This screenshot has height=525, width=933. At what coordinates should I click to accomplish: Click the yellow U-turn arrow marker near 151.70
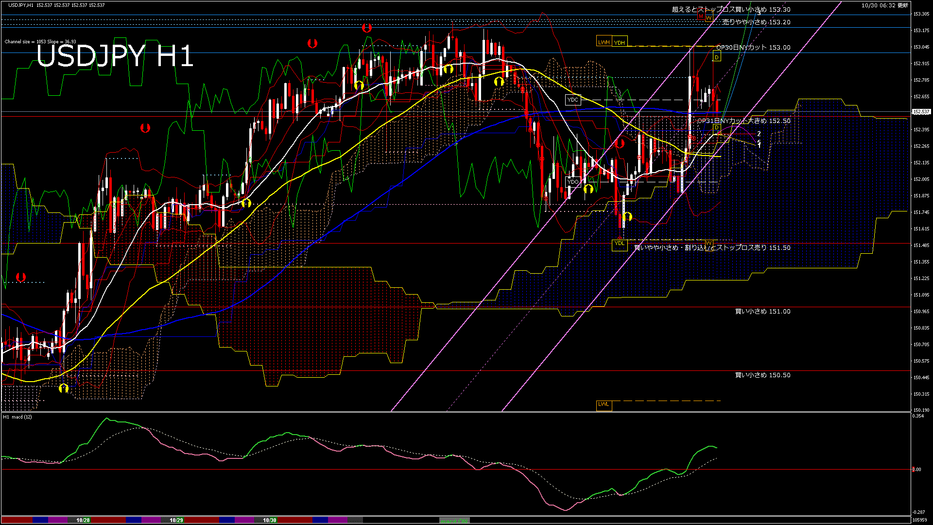pyautogui.click(x=628, y=217)
